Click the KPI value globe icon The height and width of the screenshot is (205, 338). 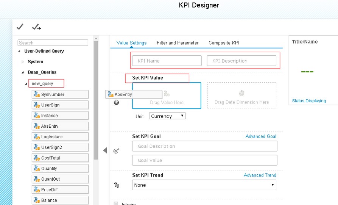pyautogui.click(x=117, y=102)
